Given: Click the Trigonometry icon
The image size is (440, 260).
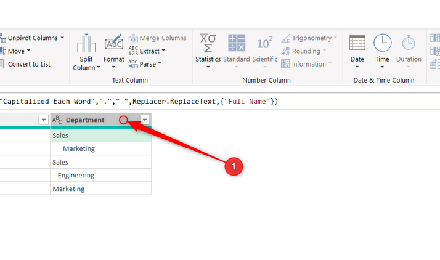Looking at the screenshot, I should [286, 38].
